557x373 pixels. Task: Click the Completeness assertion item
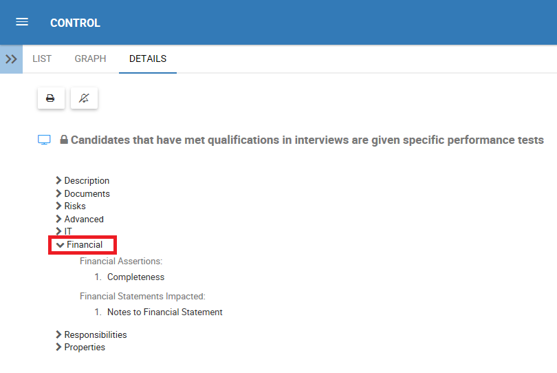pyautogui.click(x=135, y=277)
